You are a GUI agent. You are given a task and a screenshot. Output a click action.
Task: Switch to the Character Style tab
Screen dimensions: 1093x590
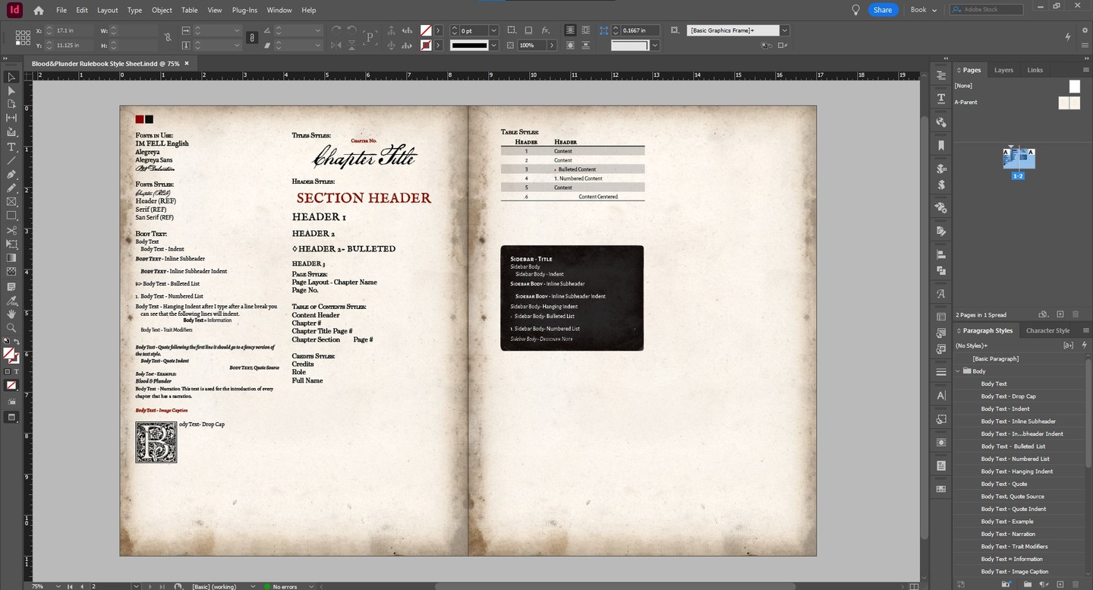(1048, 331)
